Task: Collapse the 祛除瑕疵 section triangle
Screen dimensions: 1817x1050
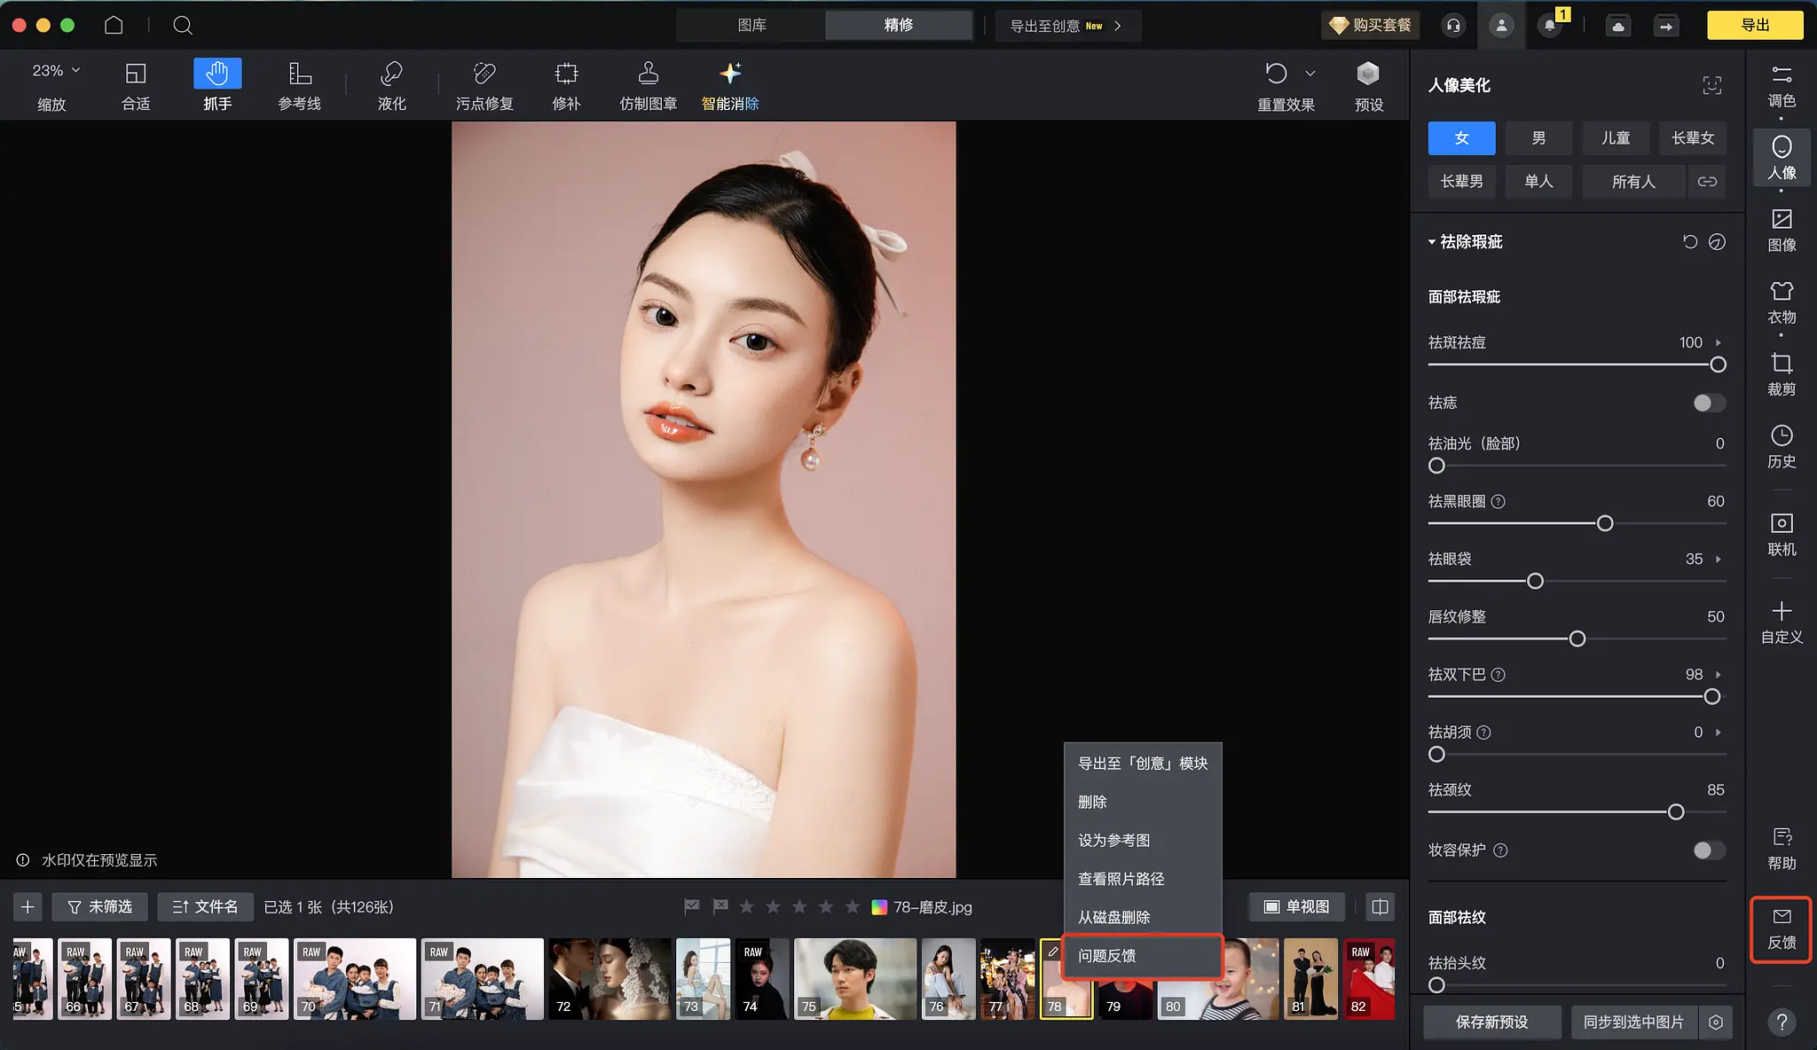Action: point(1431,242)
